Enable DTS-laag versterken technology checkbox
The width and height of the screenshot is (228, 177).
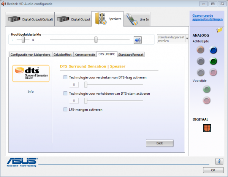[66, 77]
